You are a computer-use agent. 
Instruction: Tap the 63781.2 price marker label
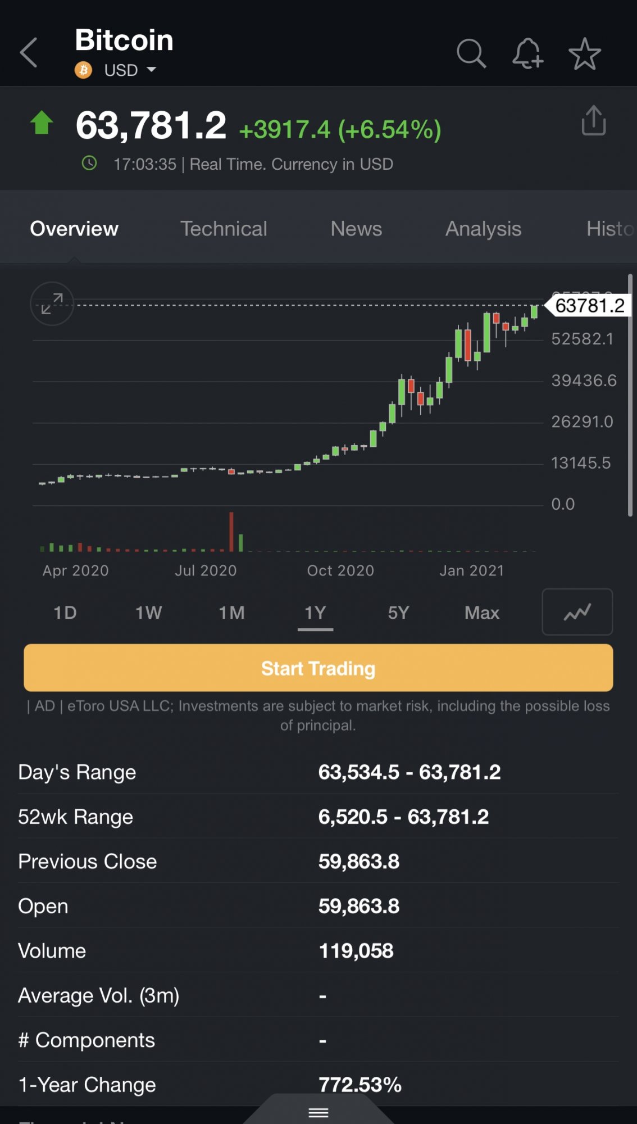[x=589, y=306]
